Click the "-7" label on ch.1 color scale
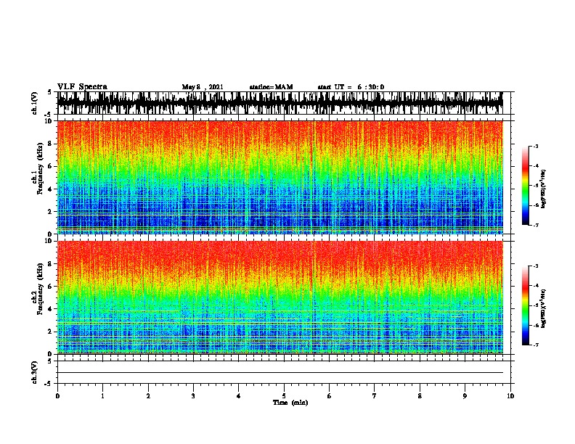The image size is (575, 444). [535, 225]
